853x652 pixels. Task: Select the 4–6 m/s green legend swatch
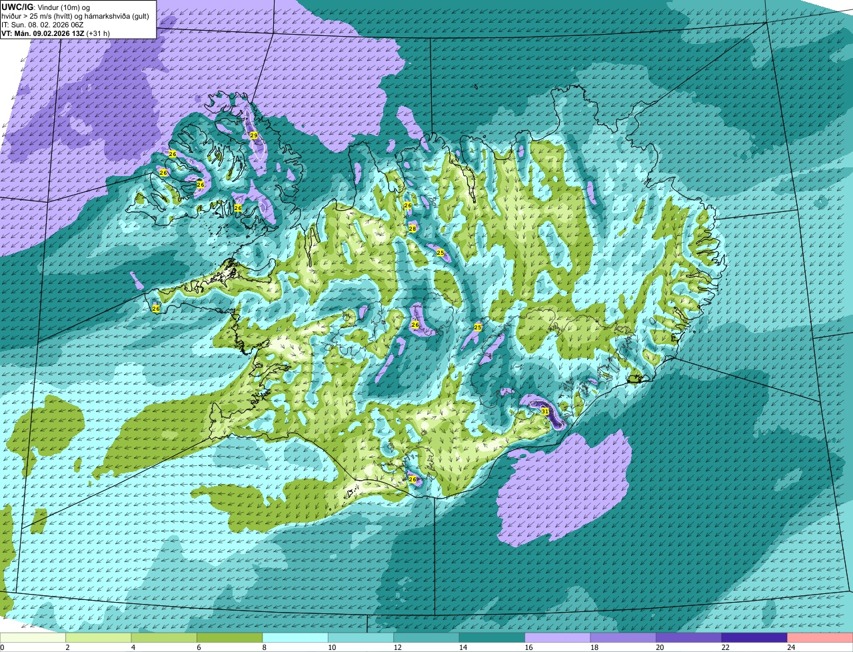(x=164, y=637)
